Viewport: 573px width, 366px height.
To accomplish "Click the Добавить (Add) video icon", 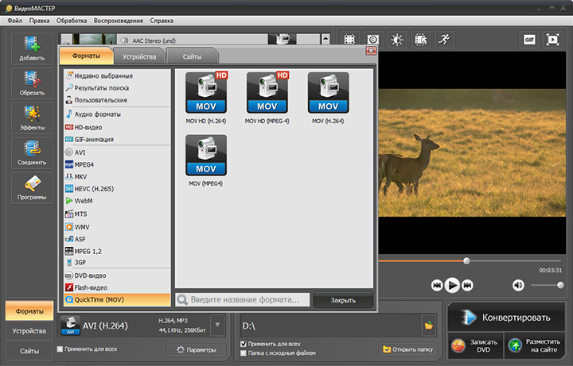I will coord(32,48).
